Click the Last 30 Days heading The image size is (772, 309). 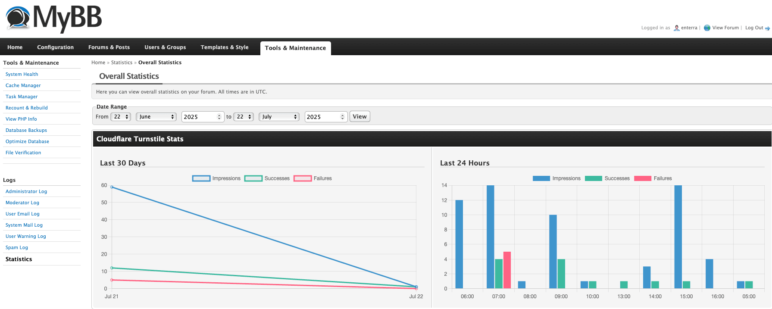(123, 163)
